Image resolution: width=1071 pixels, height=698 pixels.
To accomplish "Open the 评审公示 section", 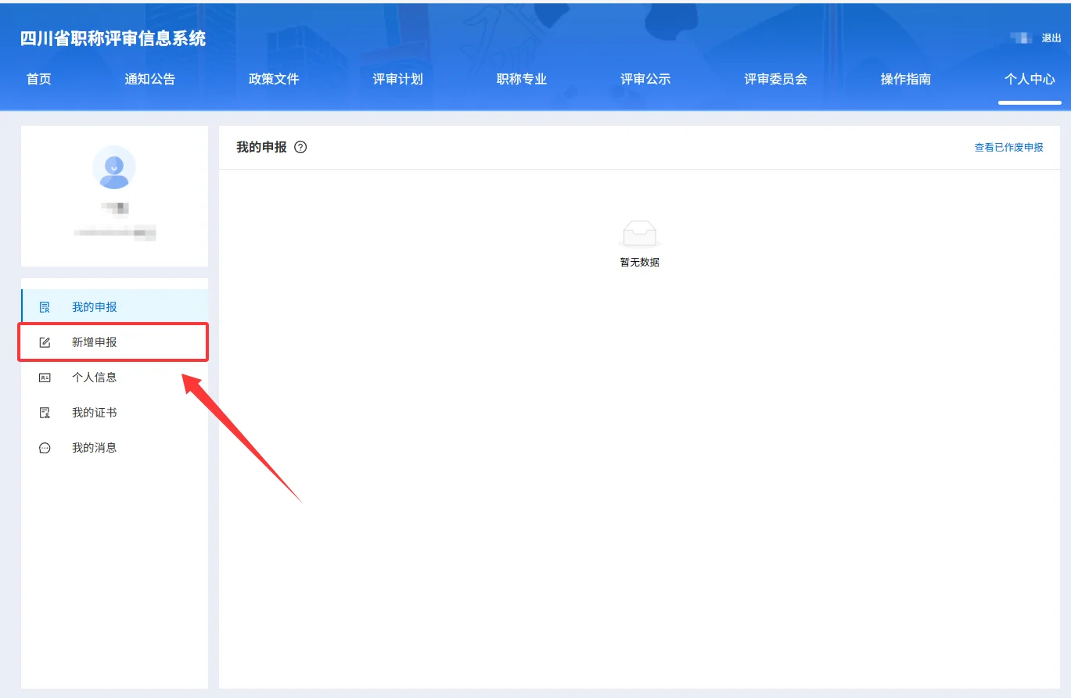I will [645, 78].
